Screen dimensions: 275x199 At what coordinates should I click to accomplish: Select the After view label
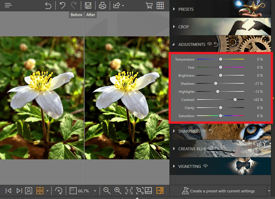91,15
